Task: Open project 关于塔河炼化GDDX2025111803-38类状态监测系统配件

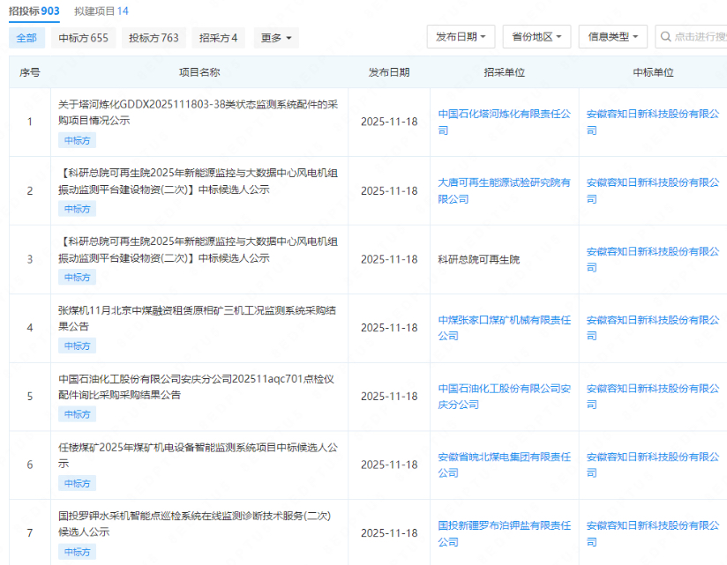Action: [x=198, y=113]
